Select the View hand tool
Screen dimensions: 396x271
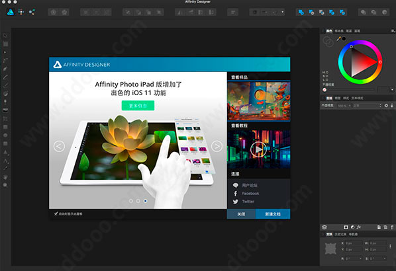pos(5,177)
